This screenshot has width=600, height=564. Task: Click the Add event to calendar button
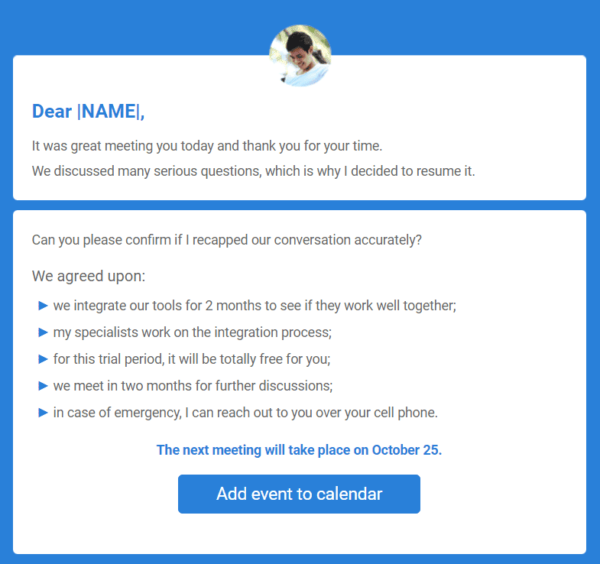299,494
